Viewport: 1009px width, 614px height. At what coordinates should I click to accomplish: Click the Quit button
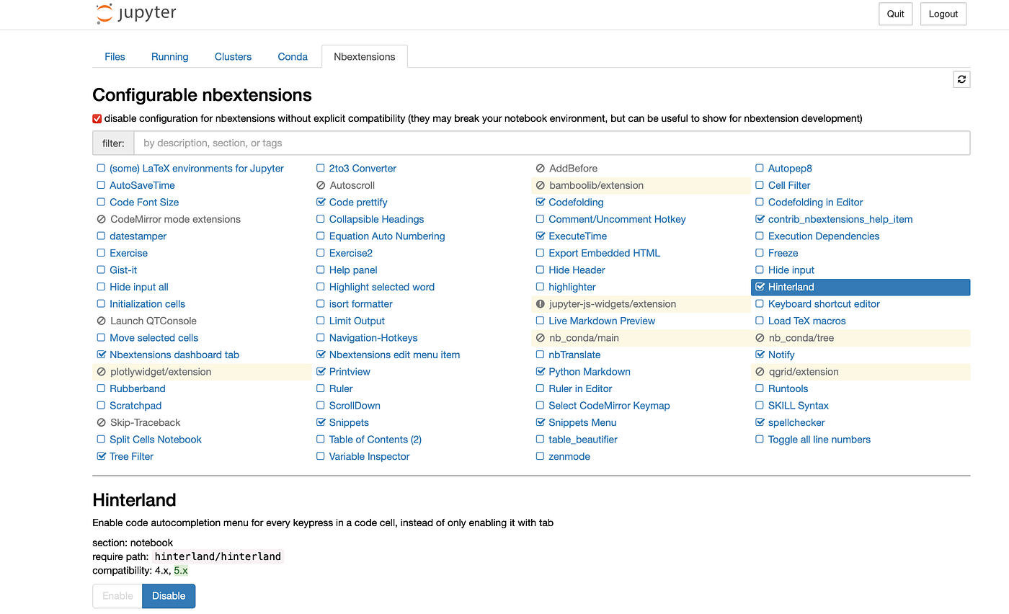(896, 14)
